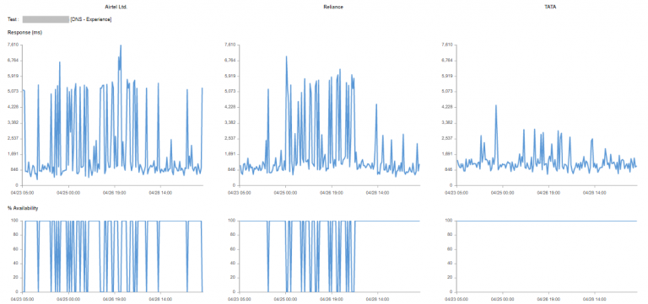Click the tallest Reliance response spike

click(286, 56)
